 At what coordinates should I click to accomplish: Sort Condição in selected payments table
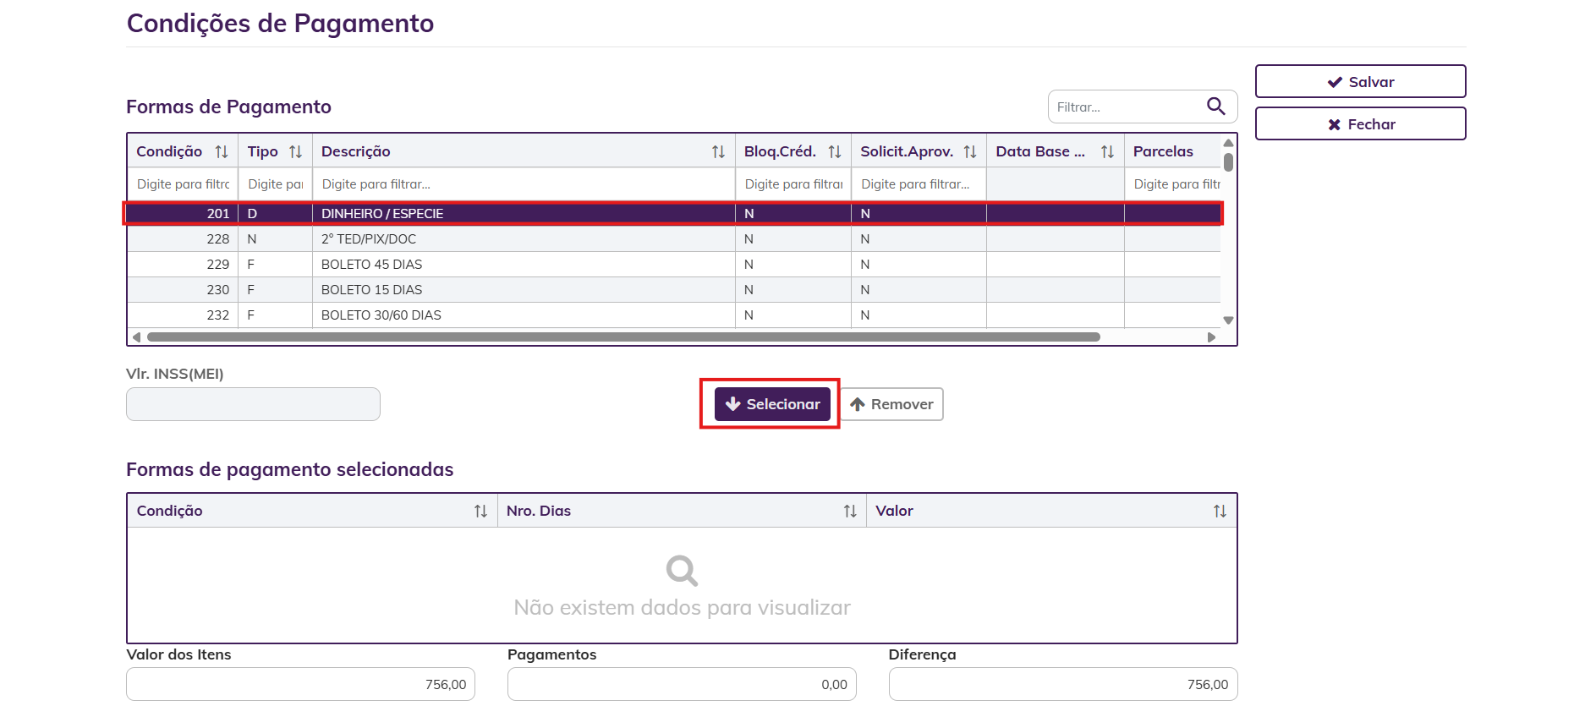tap(480, 512)
